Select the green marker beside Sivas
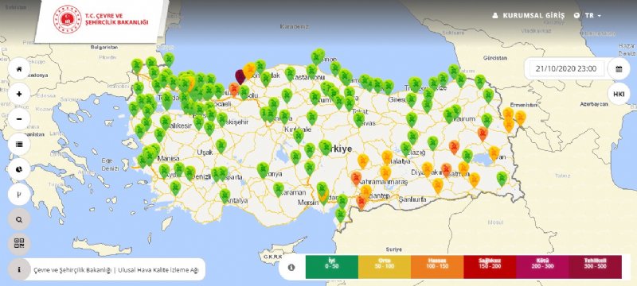Image resolution: width=637 pixels, height=286 pixels. [359, 119]
